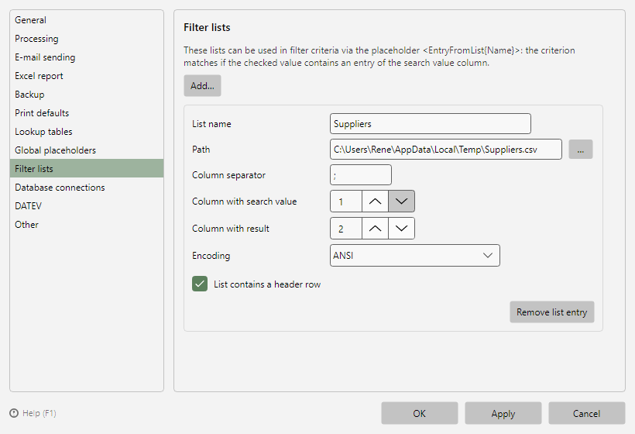
Task: Open Print defaults settings
Action: pyautogui.click(x=87, y=113)
